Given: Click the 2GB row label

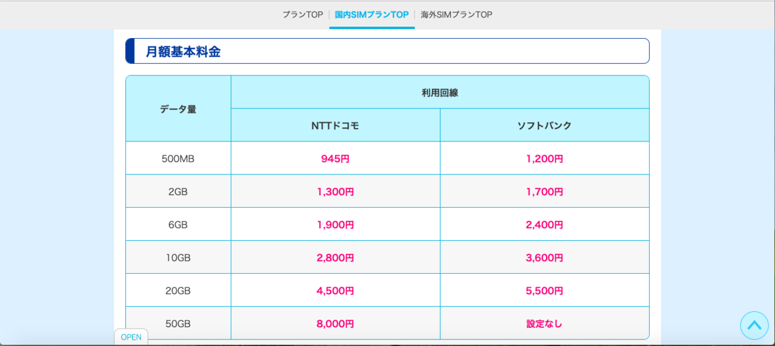Looking at the screenshot, I should (x=178, y=191).
